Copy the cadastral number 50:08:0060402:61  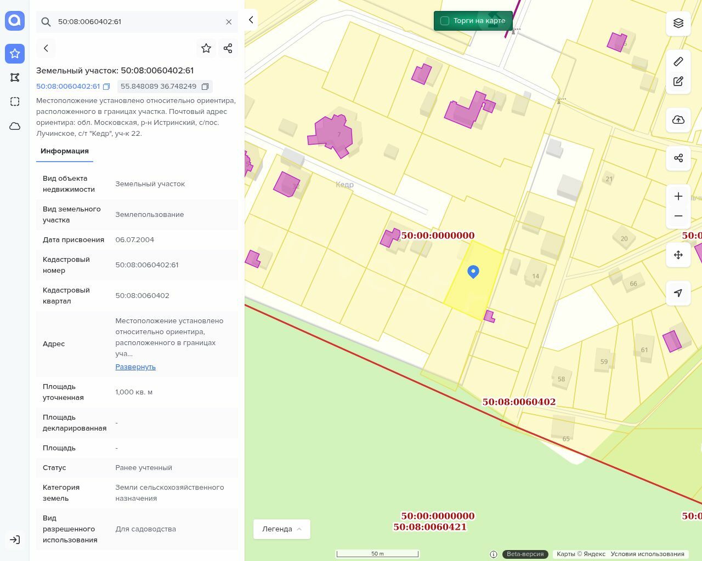pyautogui.click(x=107, y=87)
